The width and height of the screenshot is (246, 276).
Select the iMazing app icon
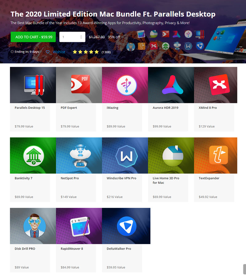[x=126, y=85]
